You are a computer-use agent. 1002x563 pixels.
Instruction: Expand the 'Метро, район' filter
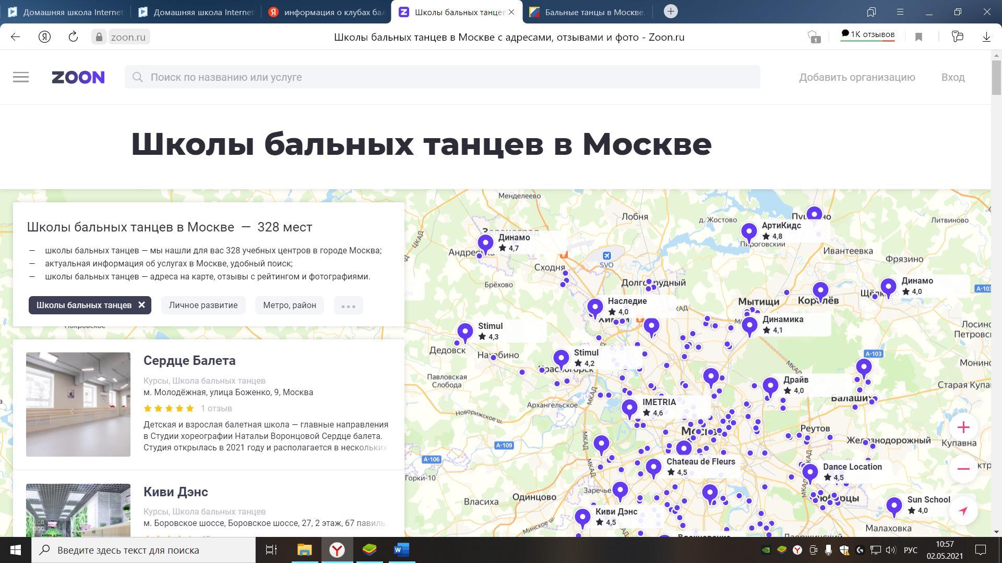pos(289,305)
